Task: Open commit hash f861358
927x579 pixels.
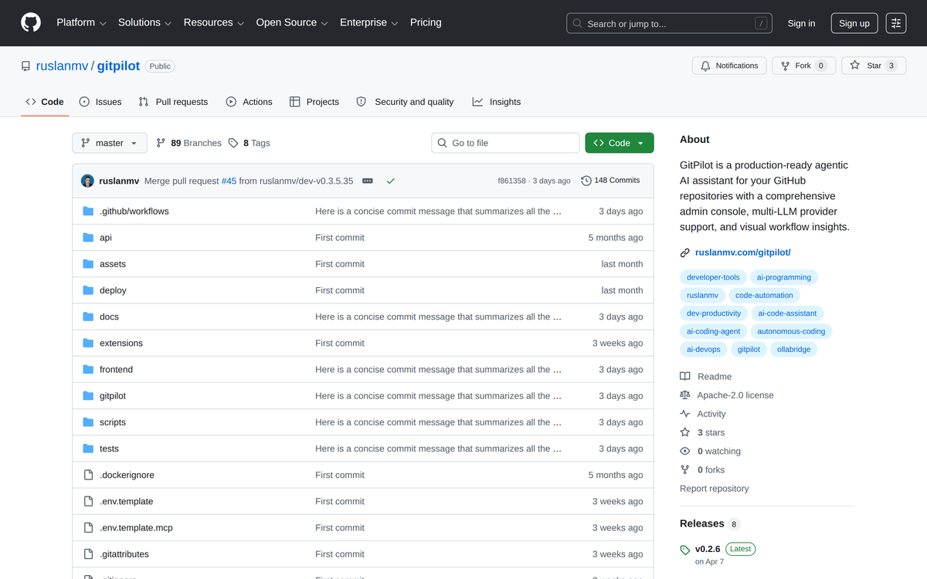Action: click(x=511, y=181)
